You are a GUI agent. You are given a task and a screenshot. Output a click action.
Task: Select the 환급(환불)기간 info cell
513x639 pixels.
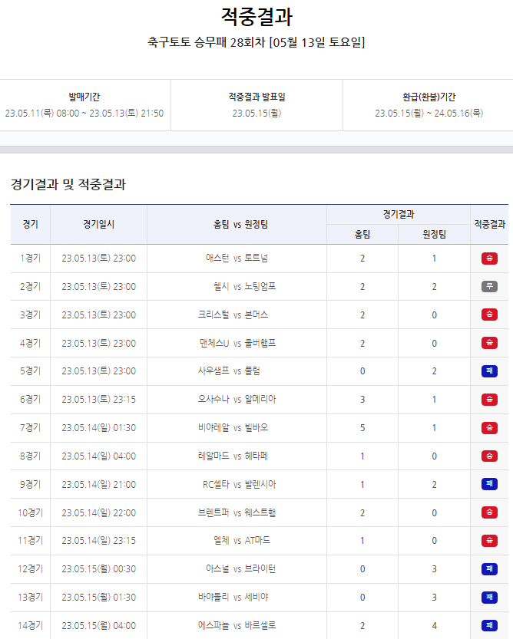coord(429,105)
